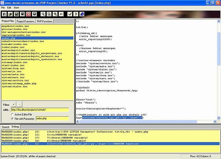Select the highlighted index.php file
Viewport: 221px width, 159px height.
[x=37, y=38]
